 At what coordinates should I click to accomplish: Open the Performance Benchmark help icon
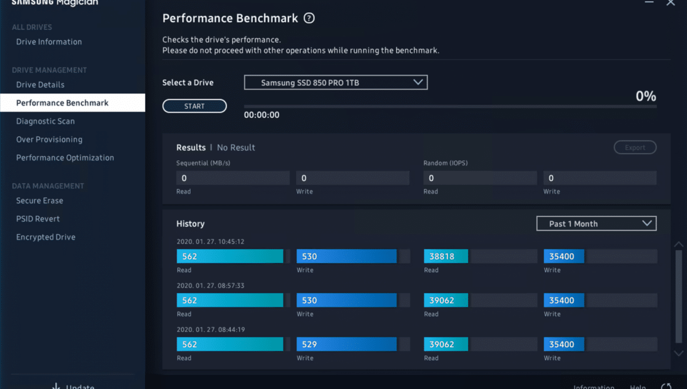309,18
